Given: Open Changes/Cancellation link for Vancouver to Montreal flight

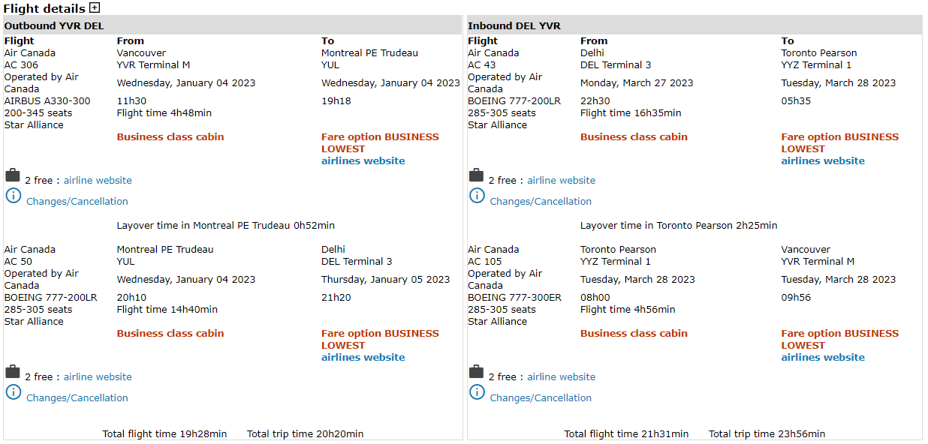Looking at the screenshot, I should 77,202.
